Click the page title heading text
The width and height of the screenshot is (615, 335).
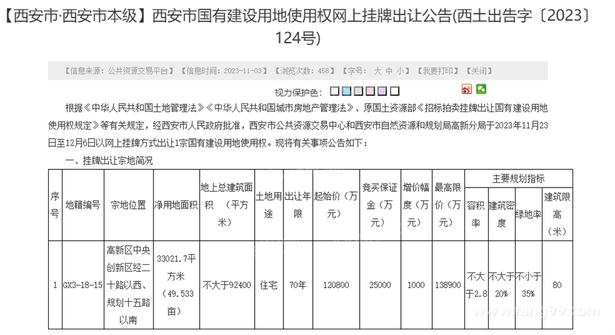click(297, 27)
